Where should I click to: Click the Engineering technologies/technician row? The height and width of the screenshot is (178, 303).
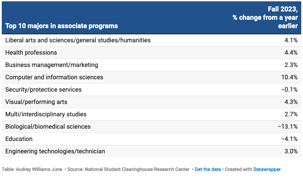coord(55,151)
